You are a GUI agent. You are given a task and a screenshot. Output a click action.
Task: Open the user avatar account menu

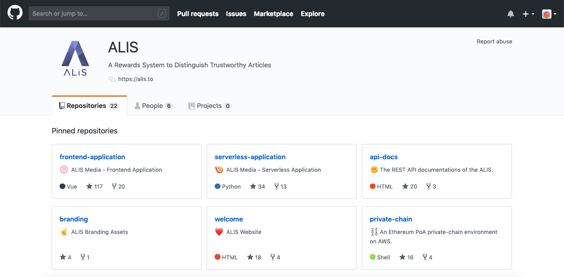pyautogui.click(x=549, y=14)
